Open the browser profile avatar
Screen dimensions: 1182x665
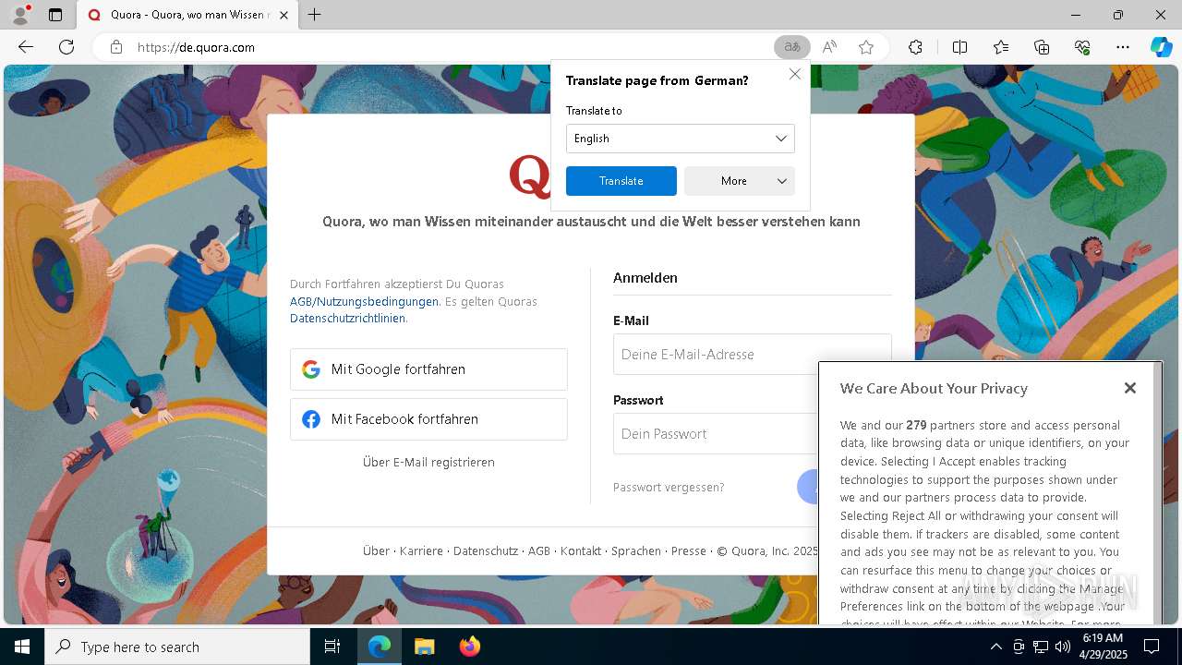(20, 15)
